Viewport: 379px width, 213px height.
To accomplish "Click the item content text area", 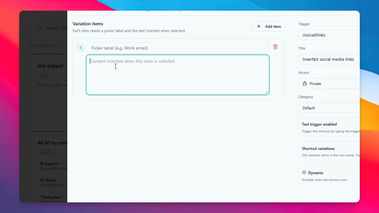I will click(178, 75).
